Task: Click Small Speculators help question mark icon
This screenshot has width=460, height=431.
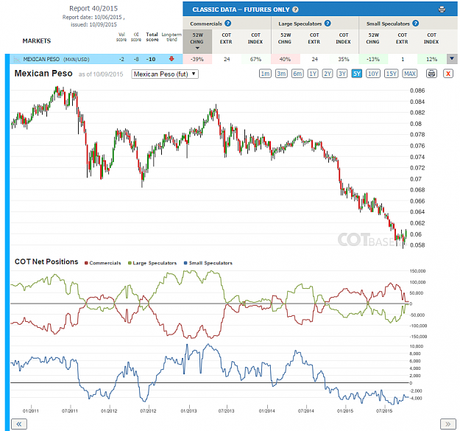Action: tap(415, 23)
